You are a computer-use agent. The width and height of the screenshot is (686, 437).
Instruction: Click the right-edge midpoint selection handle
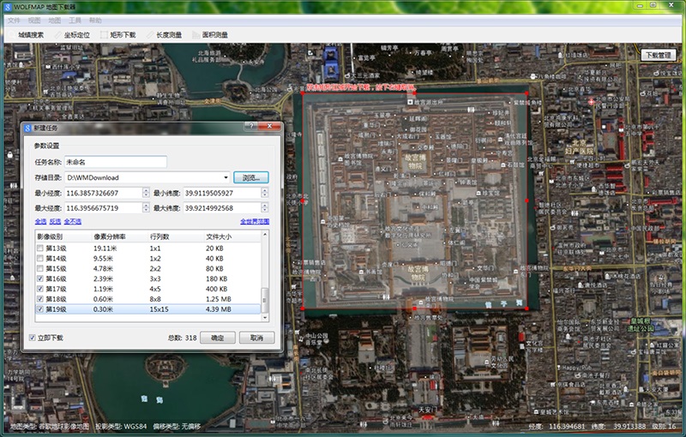pyautogui.click(x=527, y=201)
